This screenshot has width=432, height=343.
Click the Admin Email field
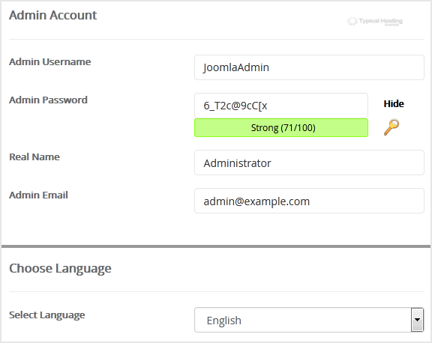coord(309,201)
